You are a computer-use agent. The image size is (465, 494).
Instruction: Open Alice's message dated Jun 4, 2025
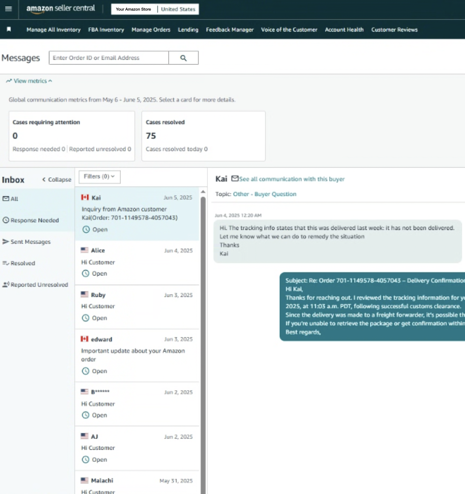137,262
